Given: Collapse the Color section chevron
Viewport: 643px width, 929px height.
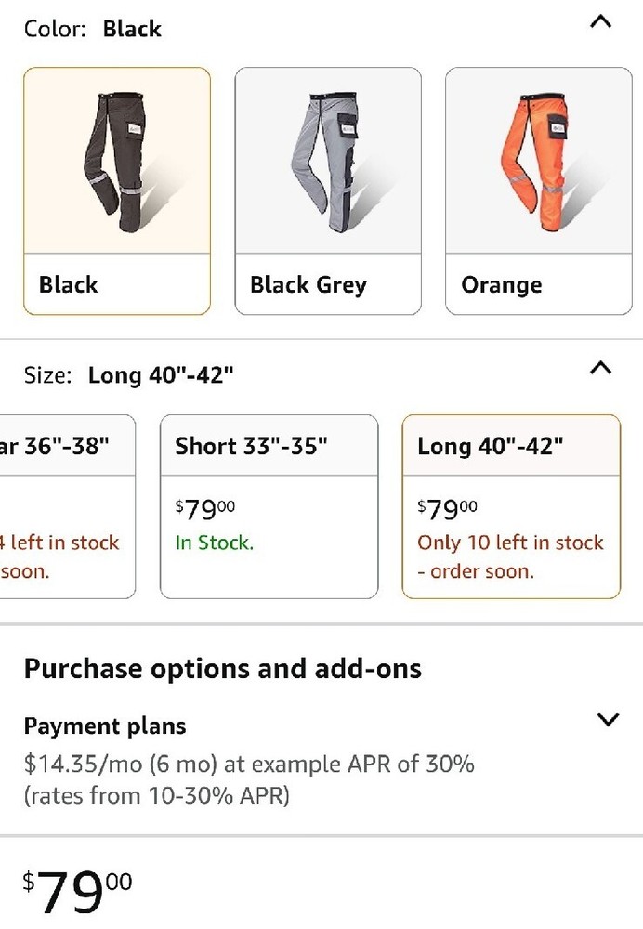Looking at the screenshot, I should (x=601, y=22).
